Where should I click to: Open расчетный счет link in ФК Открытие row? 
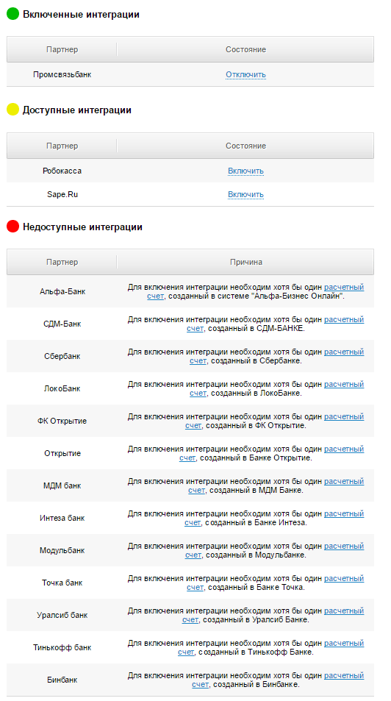pos(344,416)
